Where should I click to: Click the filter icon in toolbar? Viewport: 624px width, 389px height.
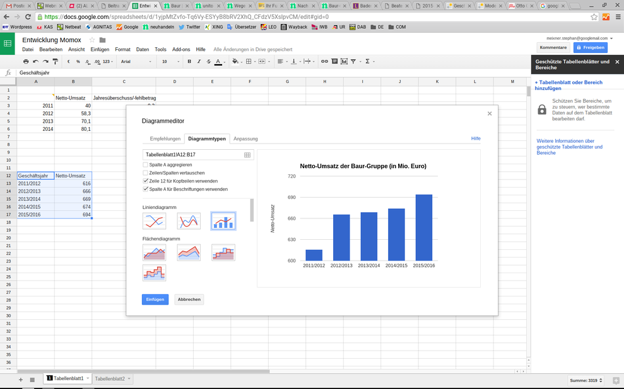pos(353,62)
